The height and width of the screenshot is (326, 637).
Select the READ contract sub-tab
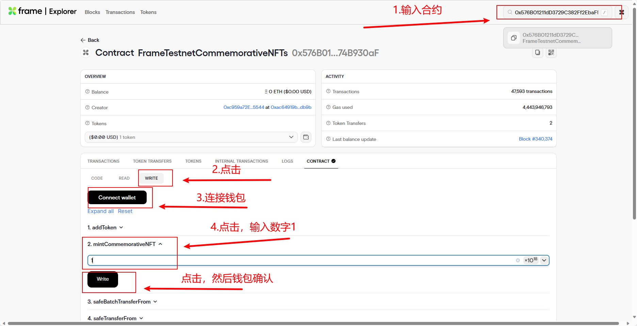[124, 178]
